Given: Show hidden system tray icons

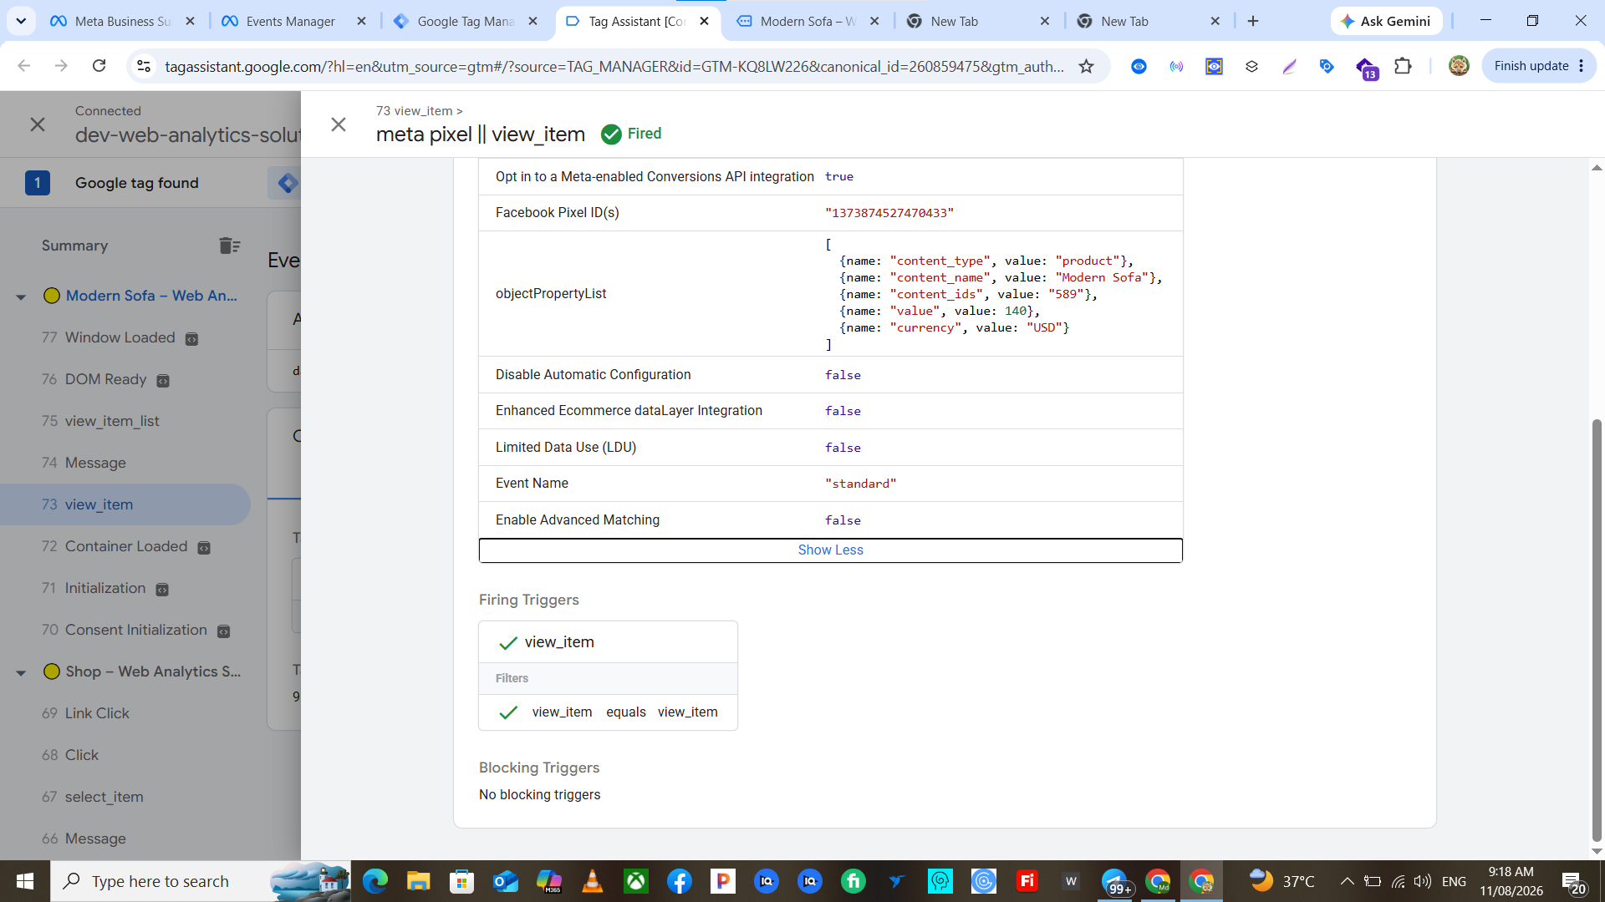Looking at the screenshot, I should tap(1347, 881).
